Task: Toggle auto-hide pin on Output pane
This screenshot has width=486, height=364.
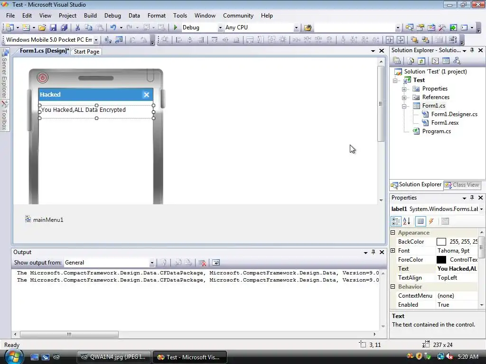Action: [x=373, y=252]
